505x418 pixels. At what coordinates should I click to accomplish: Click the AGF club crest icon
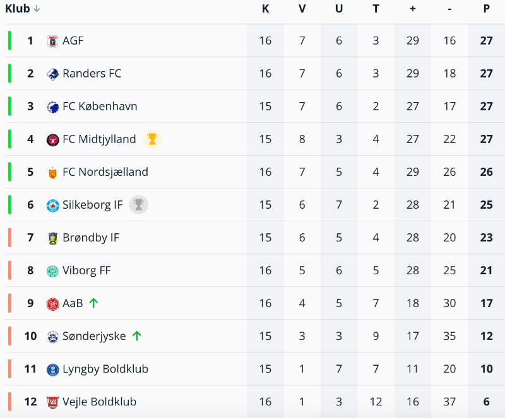coord(53,42)
